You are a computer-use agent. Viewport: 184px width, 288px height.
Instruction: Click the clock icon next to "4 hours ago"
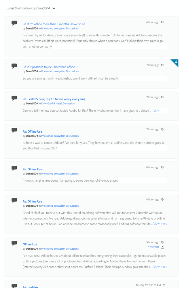(162, 22)
